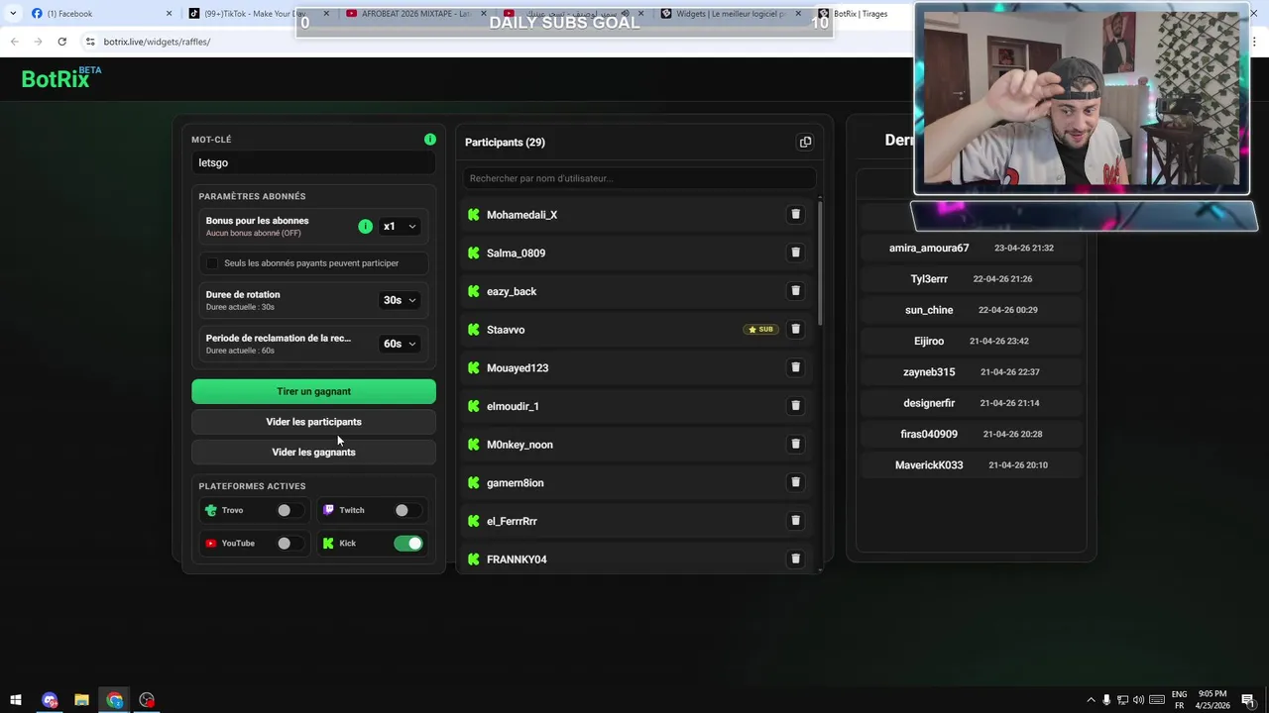Check only paying subscribers can participate
Viewport: 1269px width, 713px height.
(212, 263)
